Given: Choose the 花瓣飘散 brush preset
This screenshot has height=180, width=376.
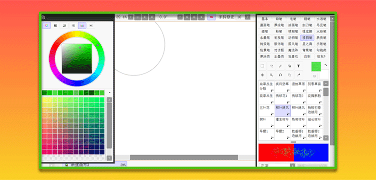Looking at the screenshot, I should click(315, 98).
